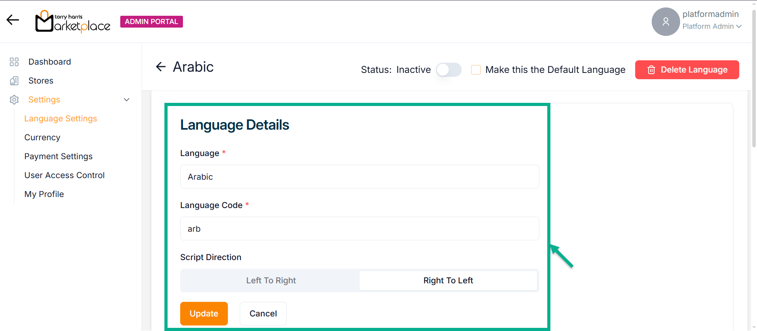Click the Settings gear icon
The width and height of the screenshot is (757, 331).
pos(14,100)
